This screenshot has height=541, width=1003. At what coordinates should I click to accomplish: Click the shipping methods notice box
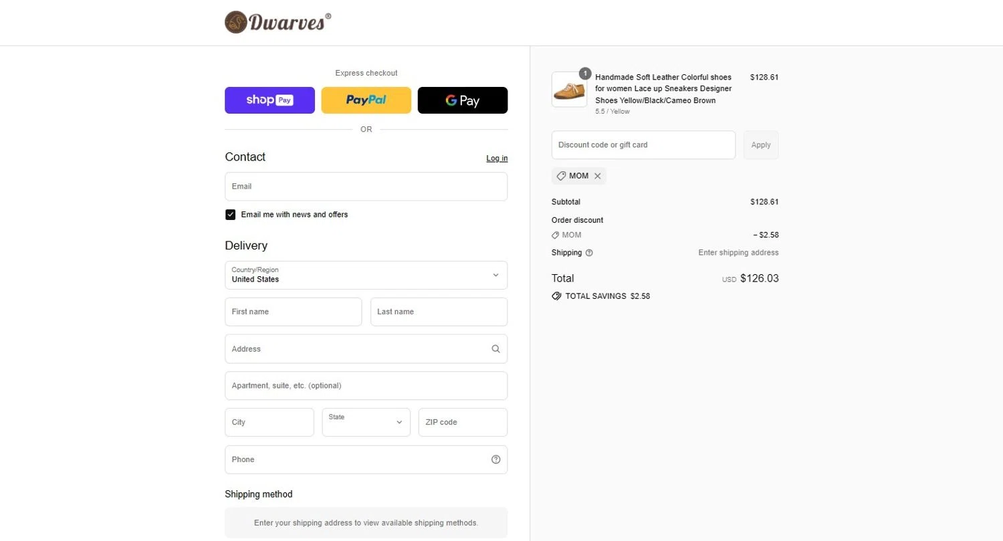point(366,523)
